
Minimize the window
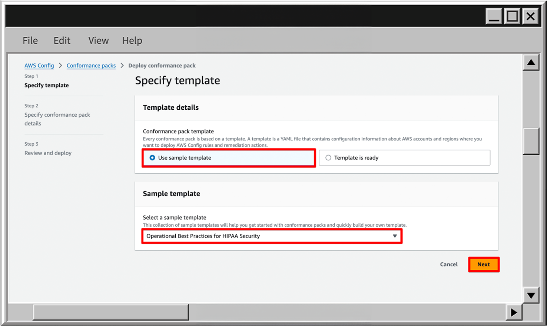pyautogui.click(x=494, y=16)
